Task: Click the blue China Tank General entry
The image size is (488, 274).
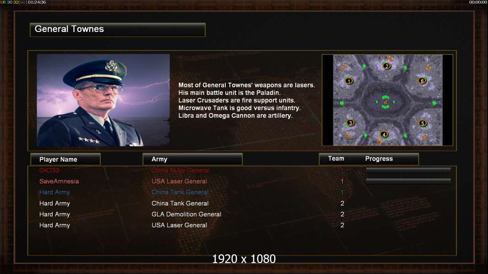Action: click(x=180, y=192)
